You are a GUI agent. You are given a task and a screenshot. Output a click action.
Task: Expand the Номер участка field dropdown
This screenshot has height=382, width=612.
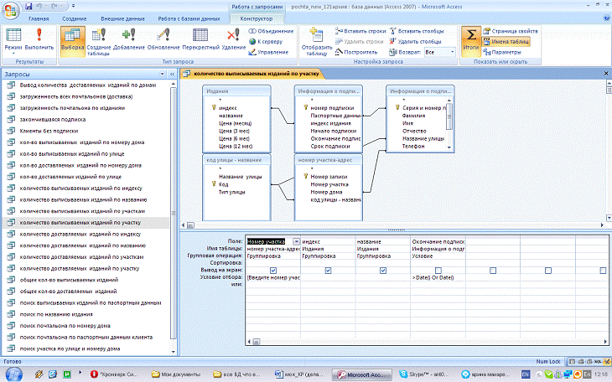296,241
